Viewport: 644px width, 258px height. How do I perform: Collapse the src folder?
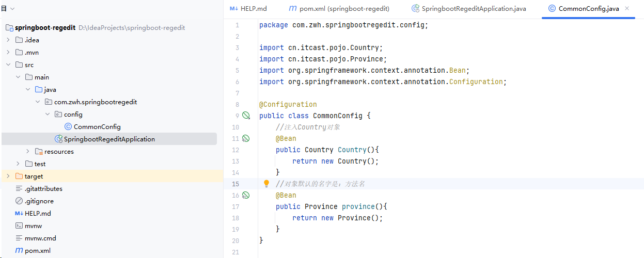tap(8, 64)
